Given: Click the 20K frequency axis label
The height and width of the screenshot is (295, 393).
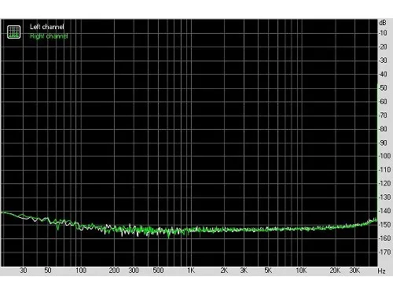Looking at the screenshot, I should (335, 271).
